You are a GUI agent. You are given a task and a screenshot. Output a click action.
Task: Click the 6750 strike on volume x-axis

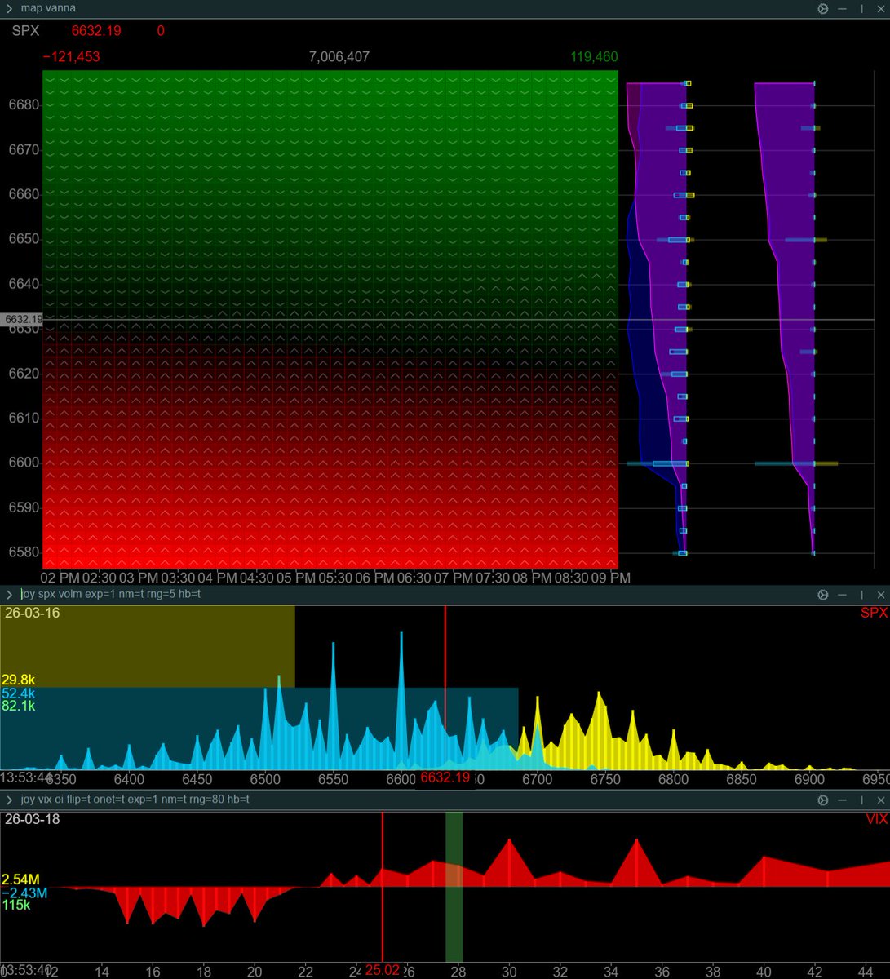coord(605,780)
